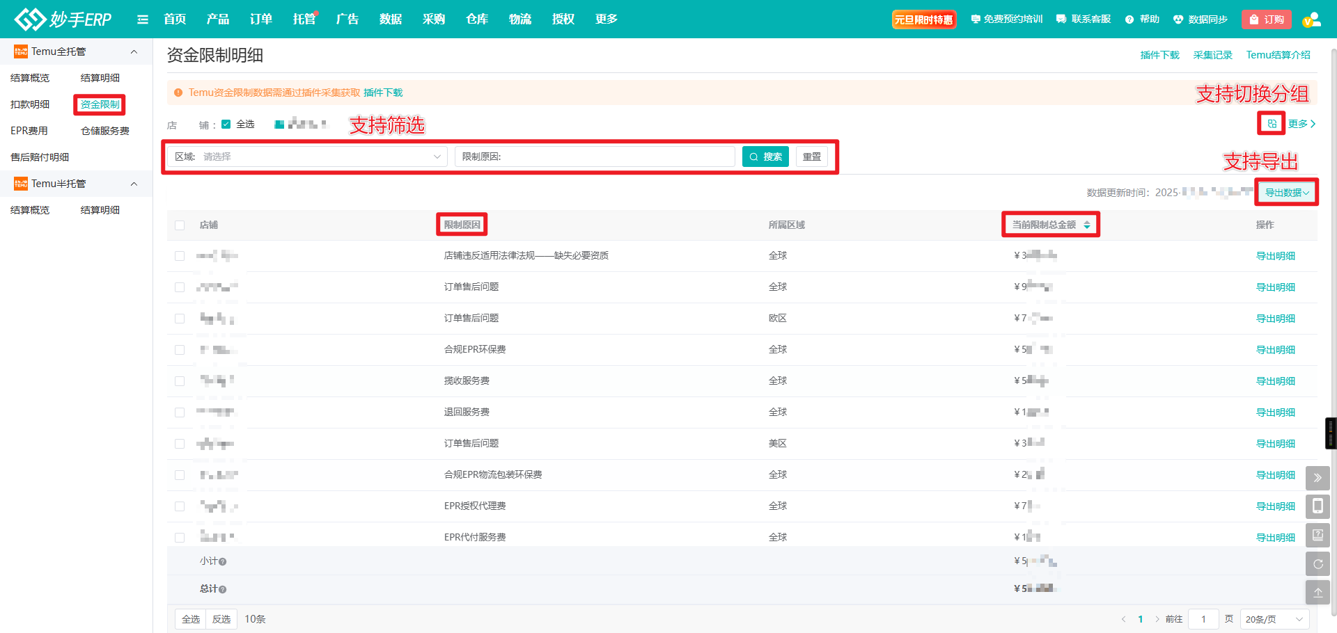The image size is (1337, 633).
Task: Open the 20条/页 page size dropdown
Action: click(x=1274, y=619)
